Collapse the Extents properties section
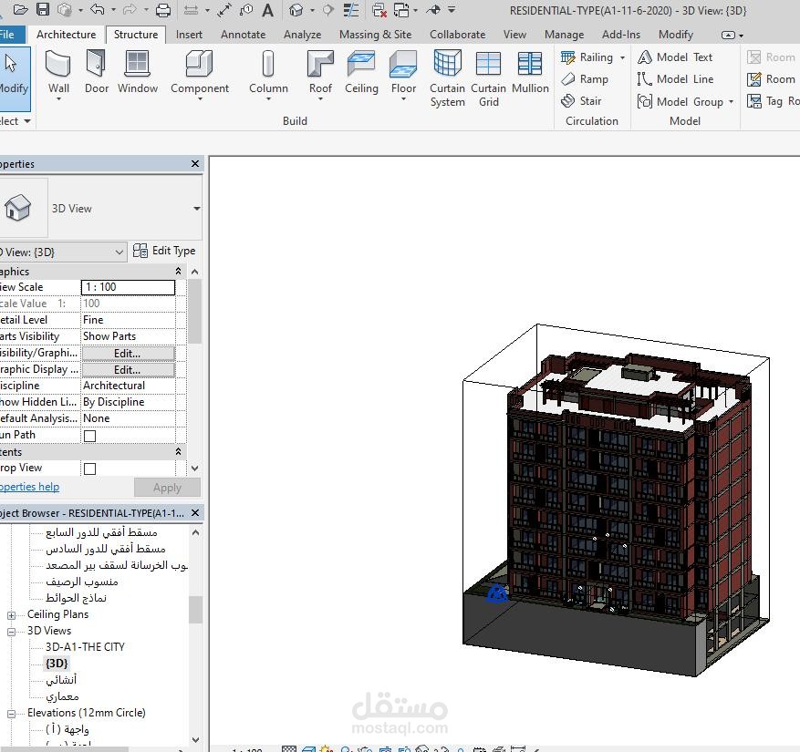The image size is (800, 752). click(178, 452)
